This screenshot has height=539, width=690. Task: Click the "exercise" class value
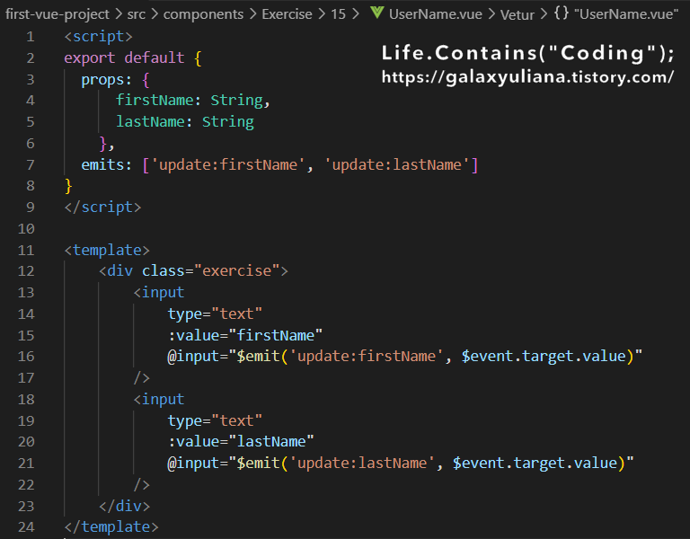coord(237,270)
